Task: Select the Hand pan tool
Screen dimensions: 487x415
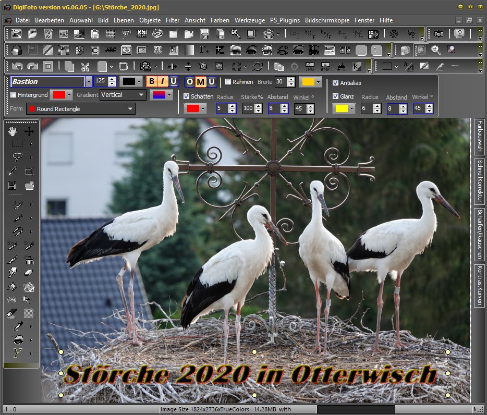Action: tap(13, 131)
